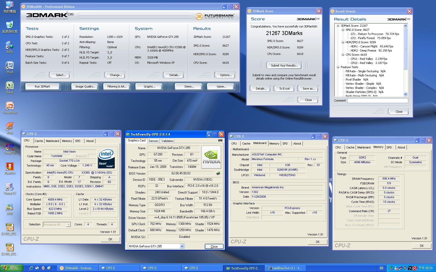
Task: Click Submit Your Results... button
Action: [284, 66]
